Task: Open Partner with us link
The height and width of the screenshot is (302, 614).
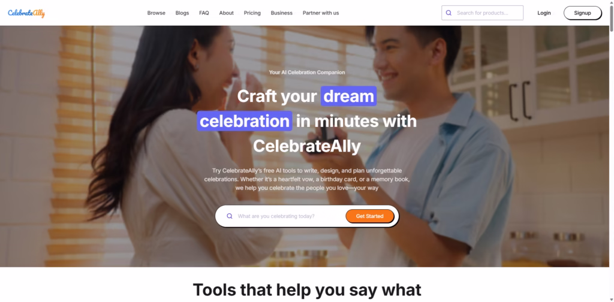Action: click(x=321, y=13)
